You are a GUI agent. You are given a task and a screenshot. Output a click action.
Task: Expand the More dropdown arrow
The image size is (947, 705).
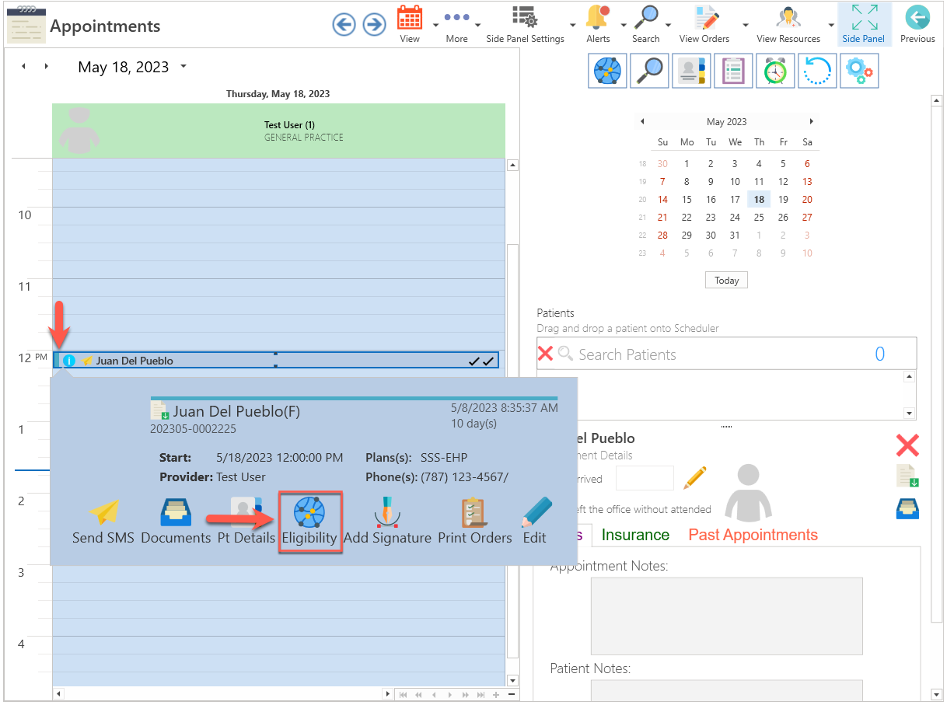click(x=478, y=25)
